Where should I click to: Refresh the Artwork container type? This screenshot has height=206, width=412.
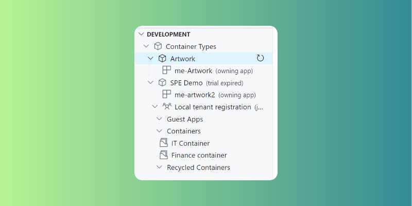click(260, 58)
